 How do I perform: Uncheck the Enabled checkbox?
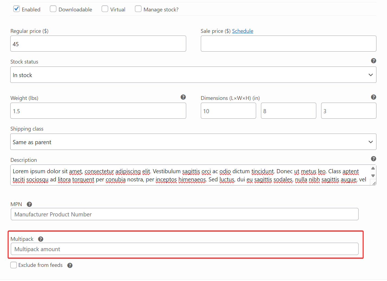pos(17,9)
